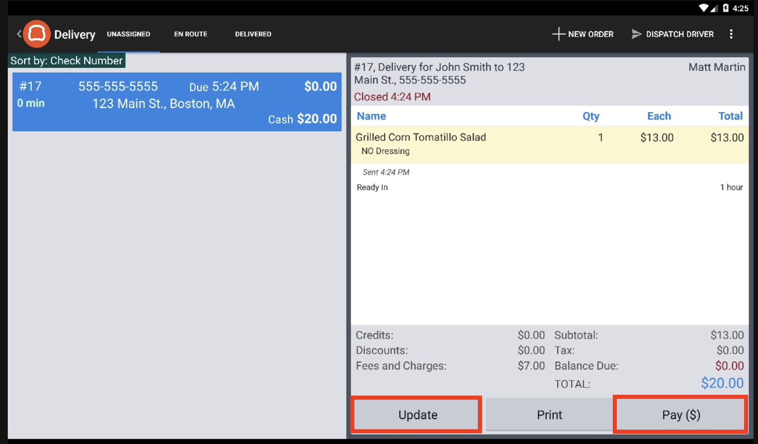Tap the cellular signal icon
The width and height of the screenshot is (758, 444).
714,7
